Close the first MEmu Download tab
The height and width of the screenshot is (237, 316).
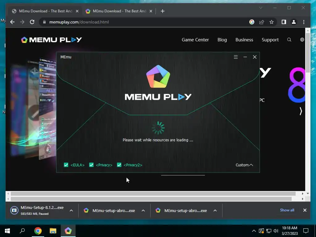coord(77,11)
